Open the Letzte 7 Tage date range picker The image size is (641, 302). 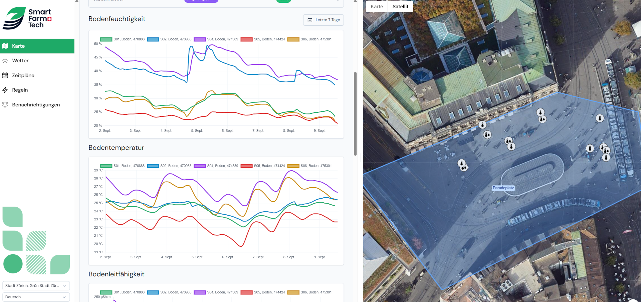tap(323, 20)
